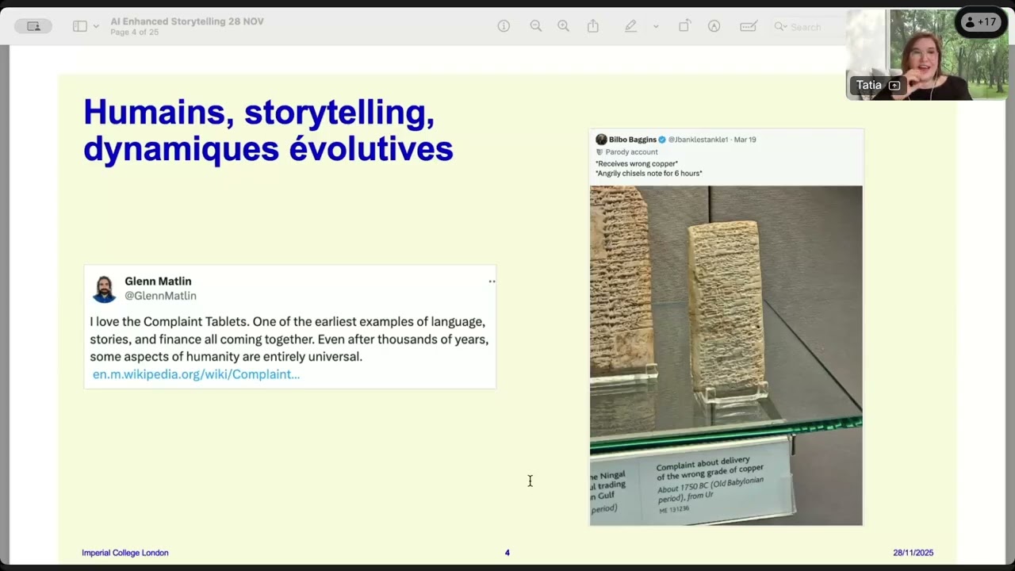Click the rotate page icon
The height and width of the screenshot is (571, 1015).
point(684,26)
